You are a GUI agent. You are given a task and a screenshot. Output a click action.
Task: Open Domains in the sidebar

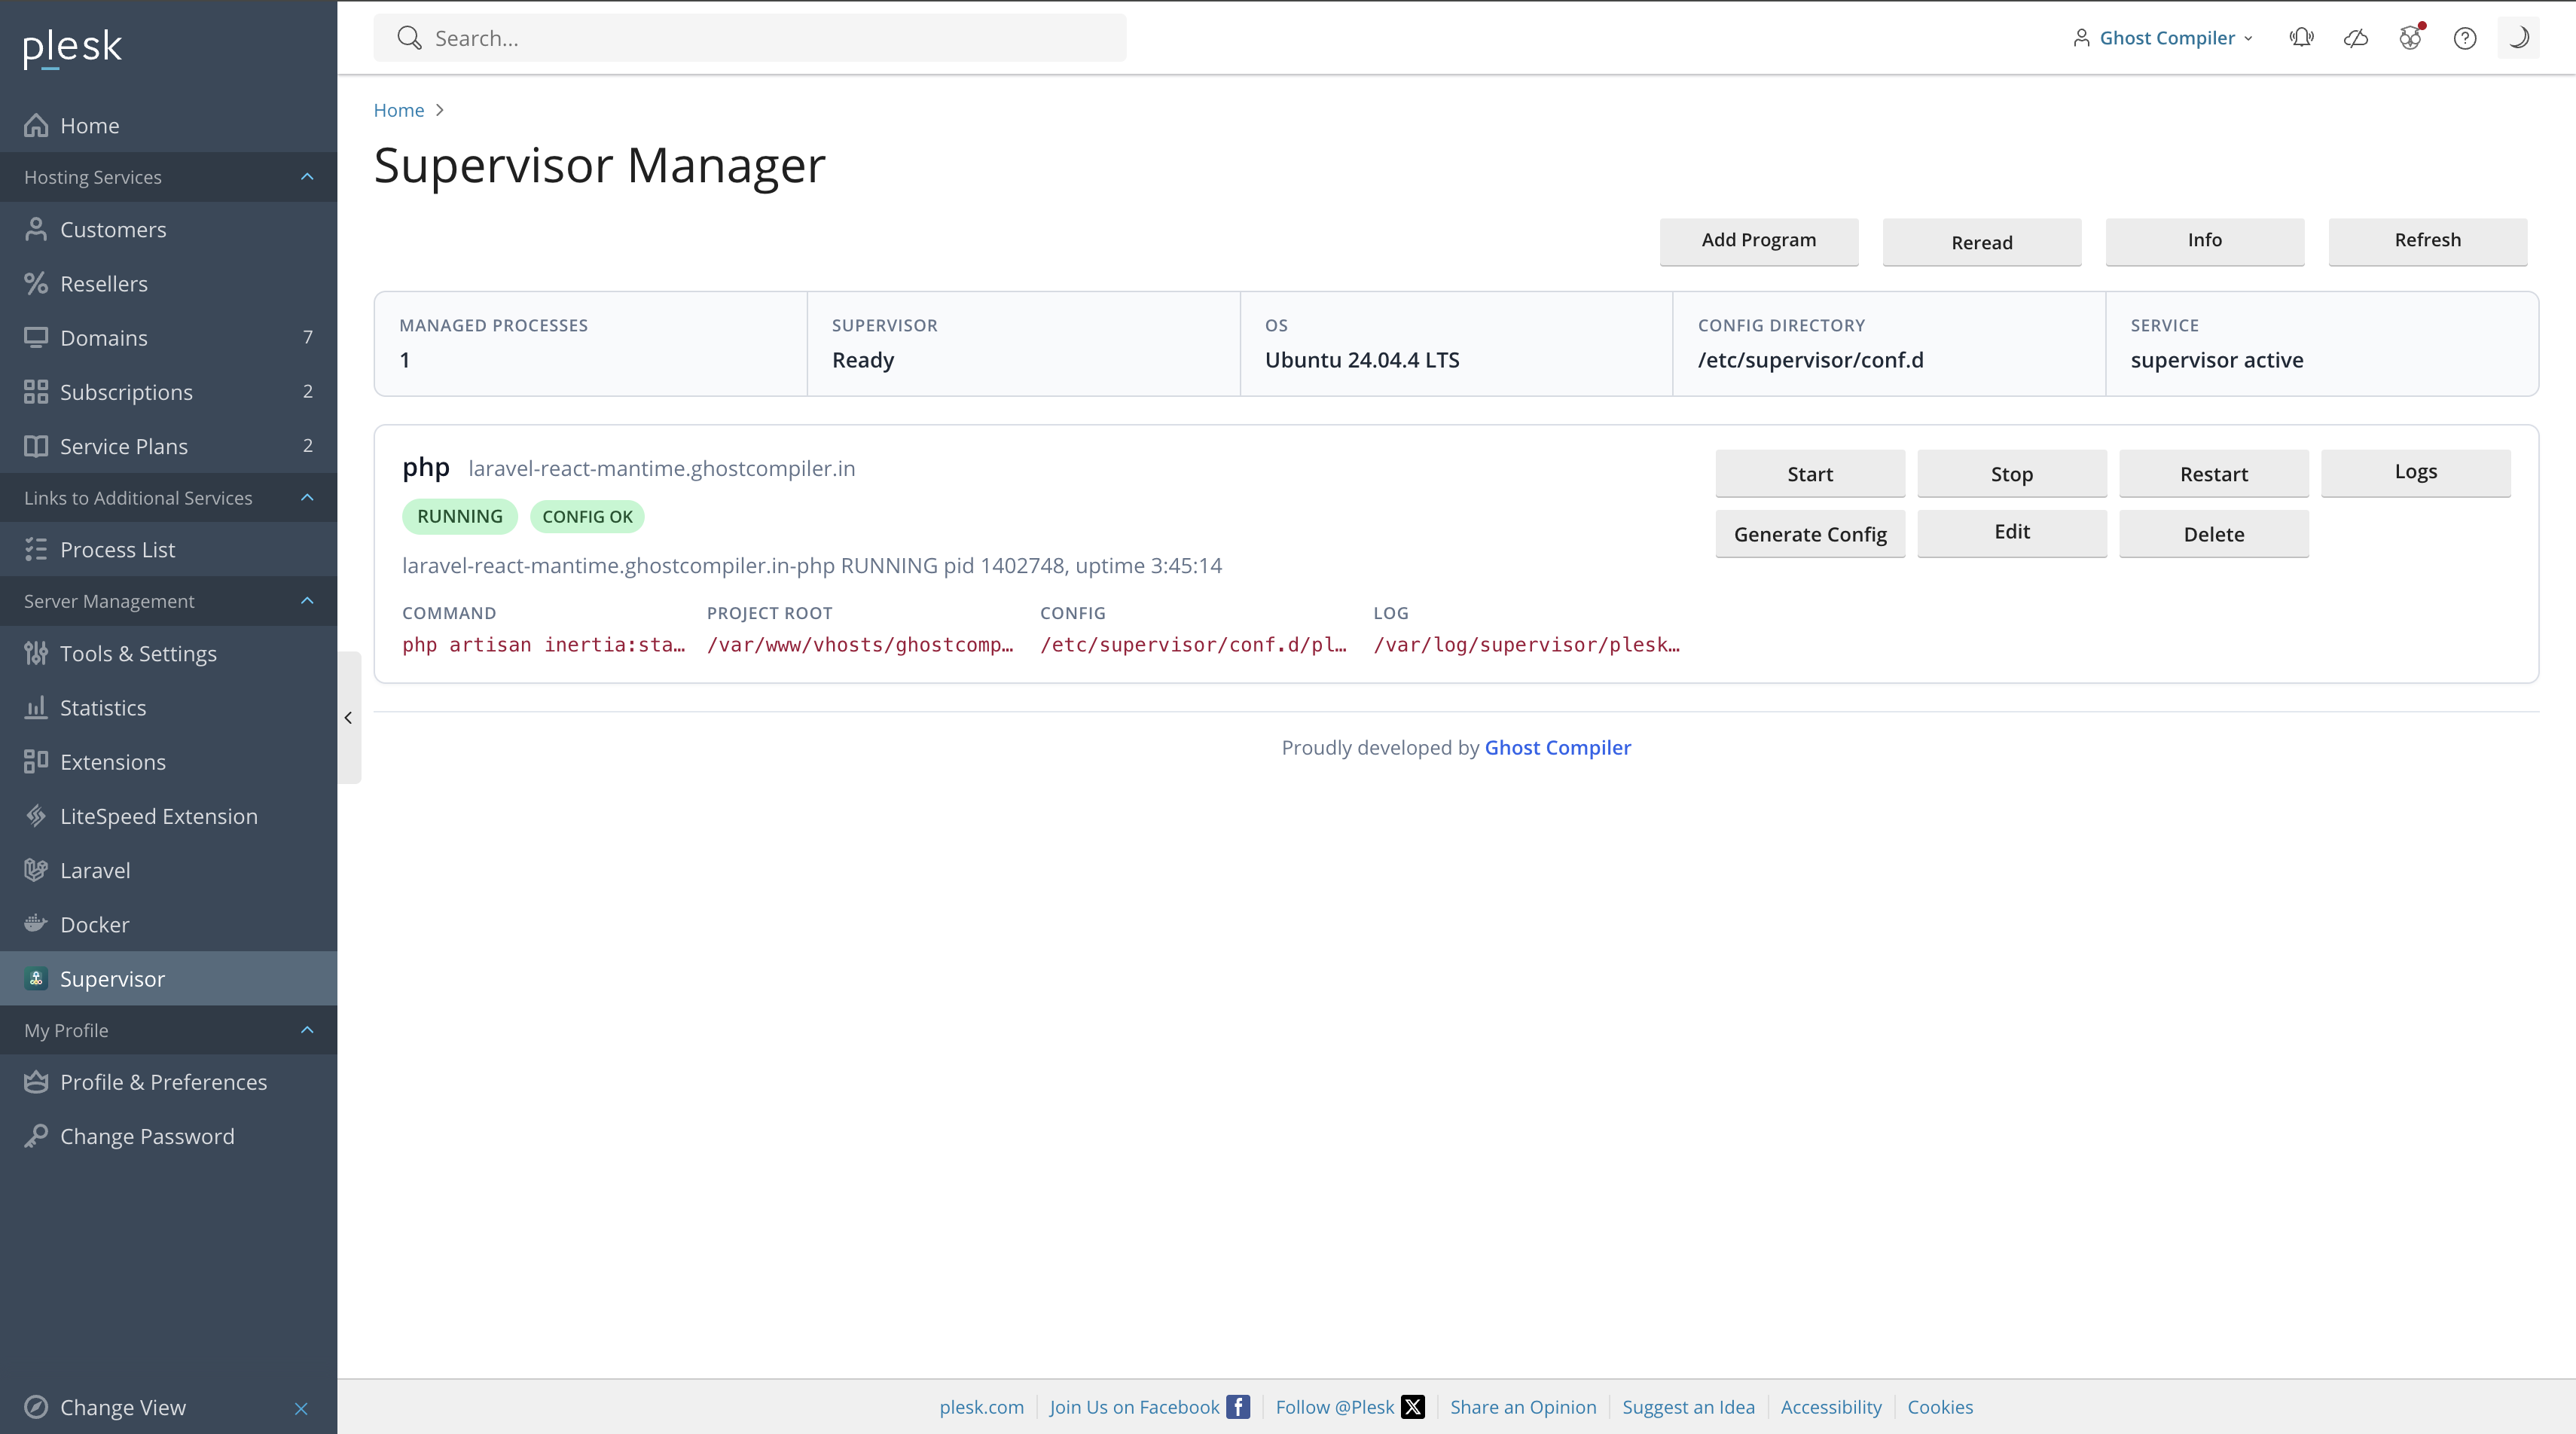168,338
